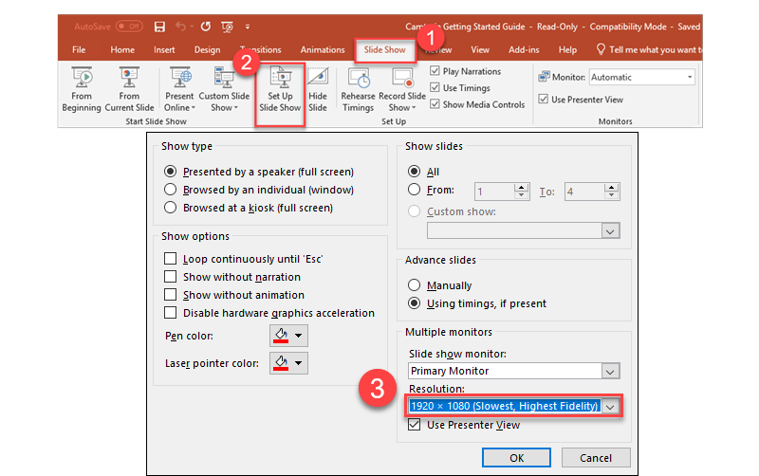Viewport: 759px width, 476px height.
Task: Expand the Monitor Automatic dropdown in ribbon
Action: (x=689, y=77)
